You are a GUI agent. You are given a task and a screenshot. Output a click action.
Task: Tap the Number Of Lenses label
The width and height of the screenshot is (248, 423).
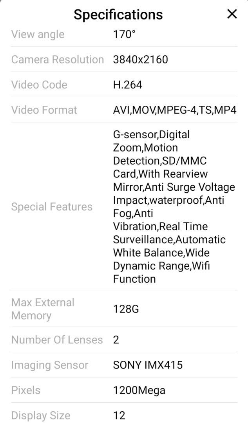point(57,340)
